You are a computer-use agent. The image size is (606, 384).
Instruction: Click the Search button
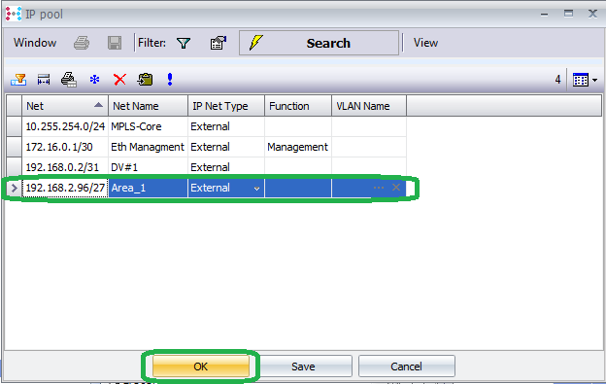[319, 43]
